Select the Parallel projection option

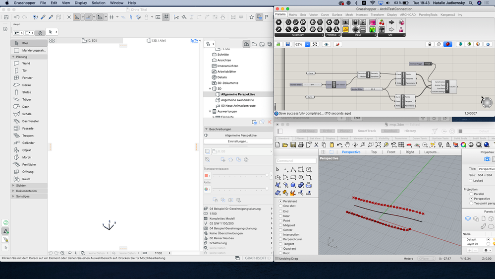pos(471,194)
